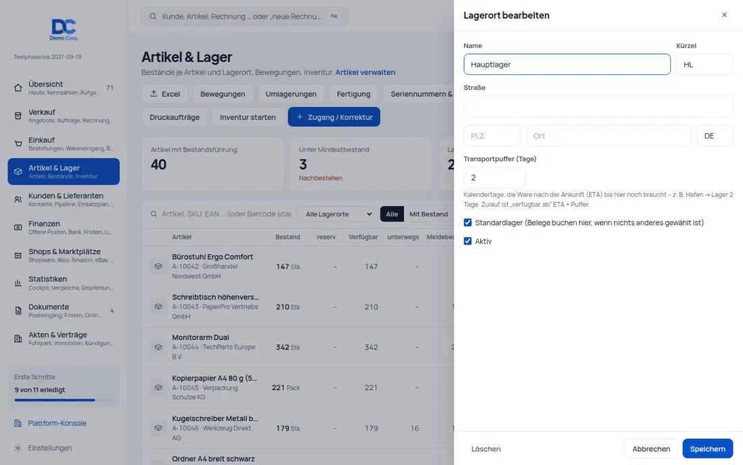Select the Alle filter tab

point(392,214)
